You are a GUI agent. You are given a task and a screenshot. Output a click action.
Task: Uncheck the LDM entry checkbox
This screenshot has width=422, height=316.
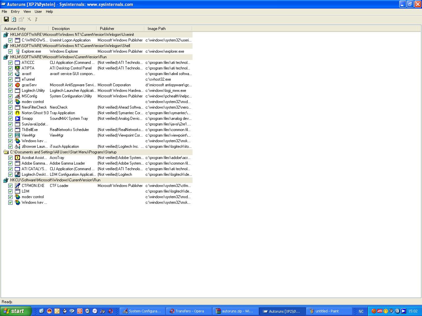(x=10, y=191)
